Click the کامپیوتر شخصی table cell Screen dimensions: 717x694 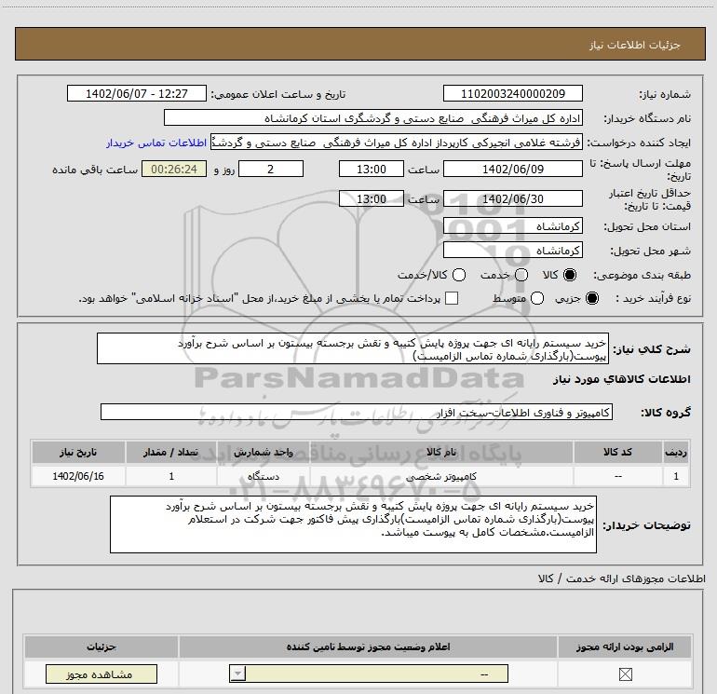click(x=441, y=476)
